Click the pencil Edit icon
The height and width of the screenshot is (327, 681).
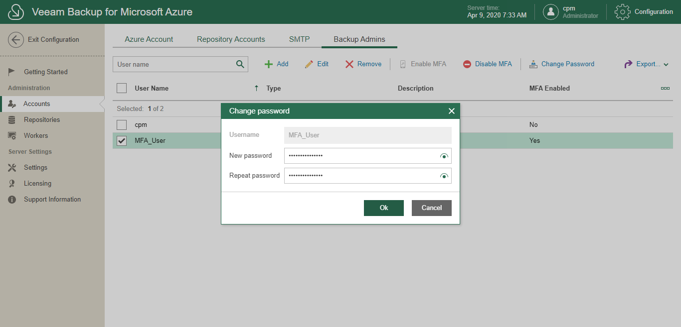(x=309, y=64)
